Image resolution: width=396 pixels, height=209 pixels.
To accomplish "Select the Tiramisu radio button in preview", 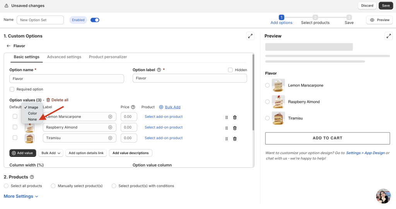I will pyautogui.click(x=268, y=118).
